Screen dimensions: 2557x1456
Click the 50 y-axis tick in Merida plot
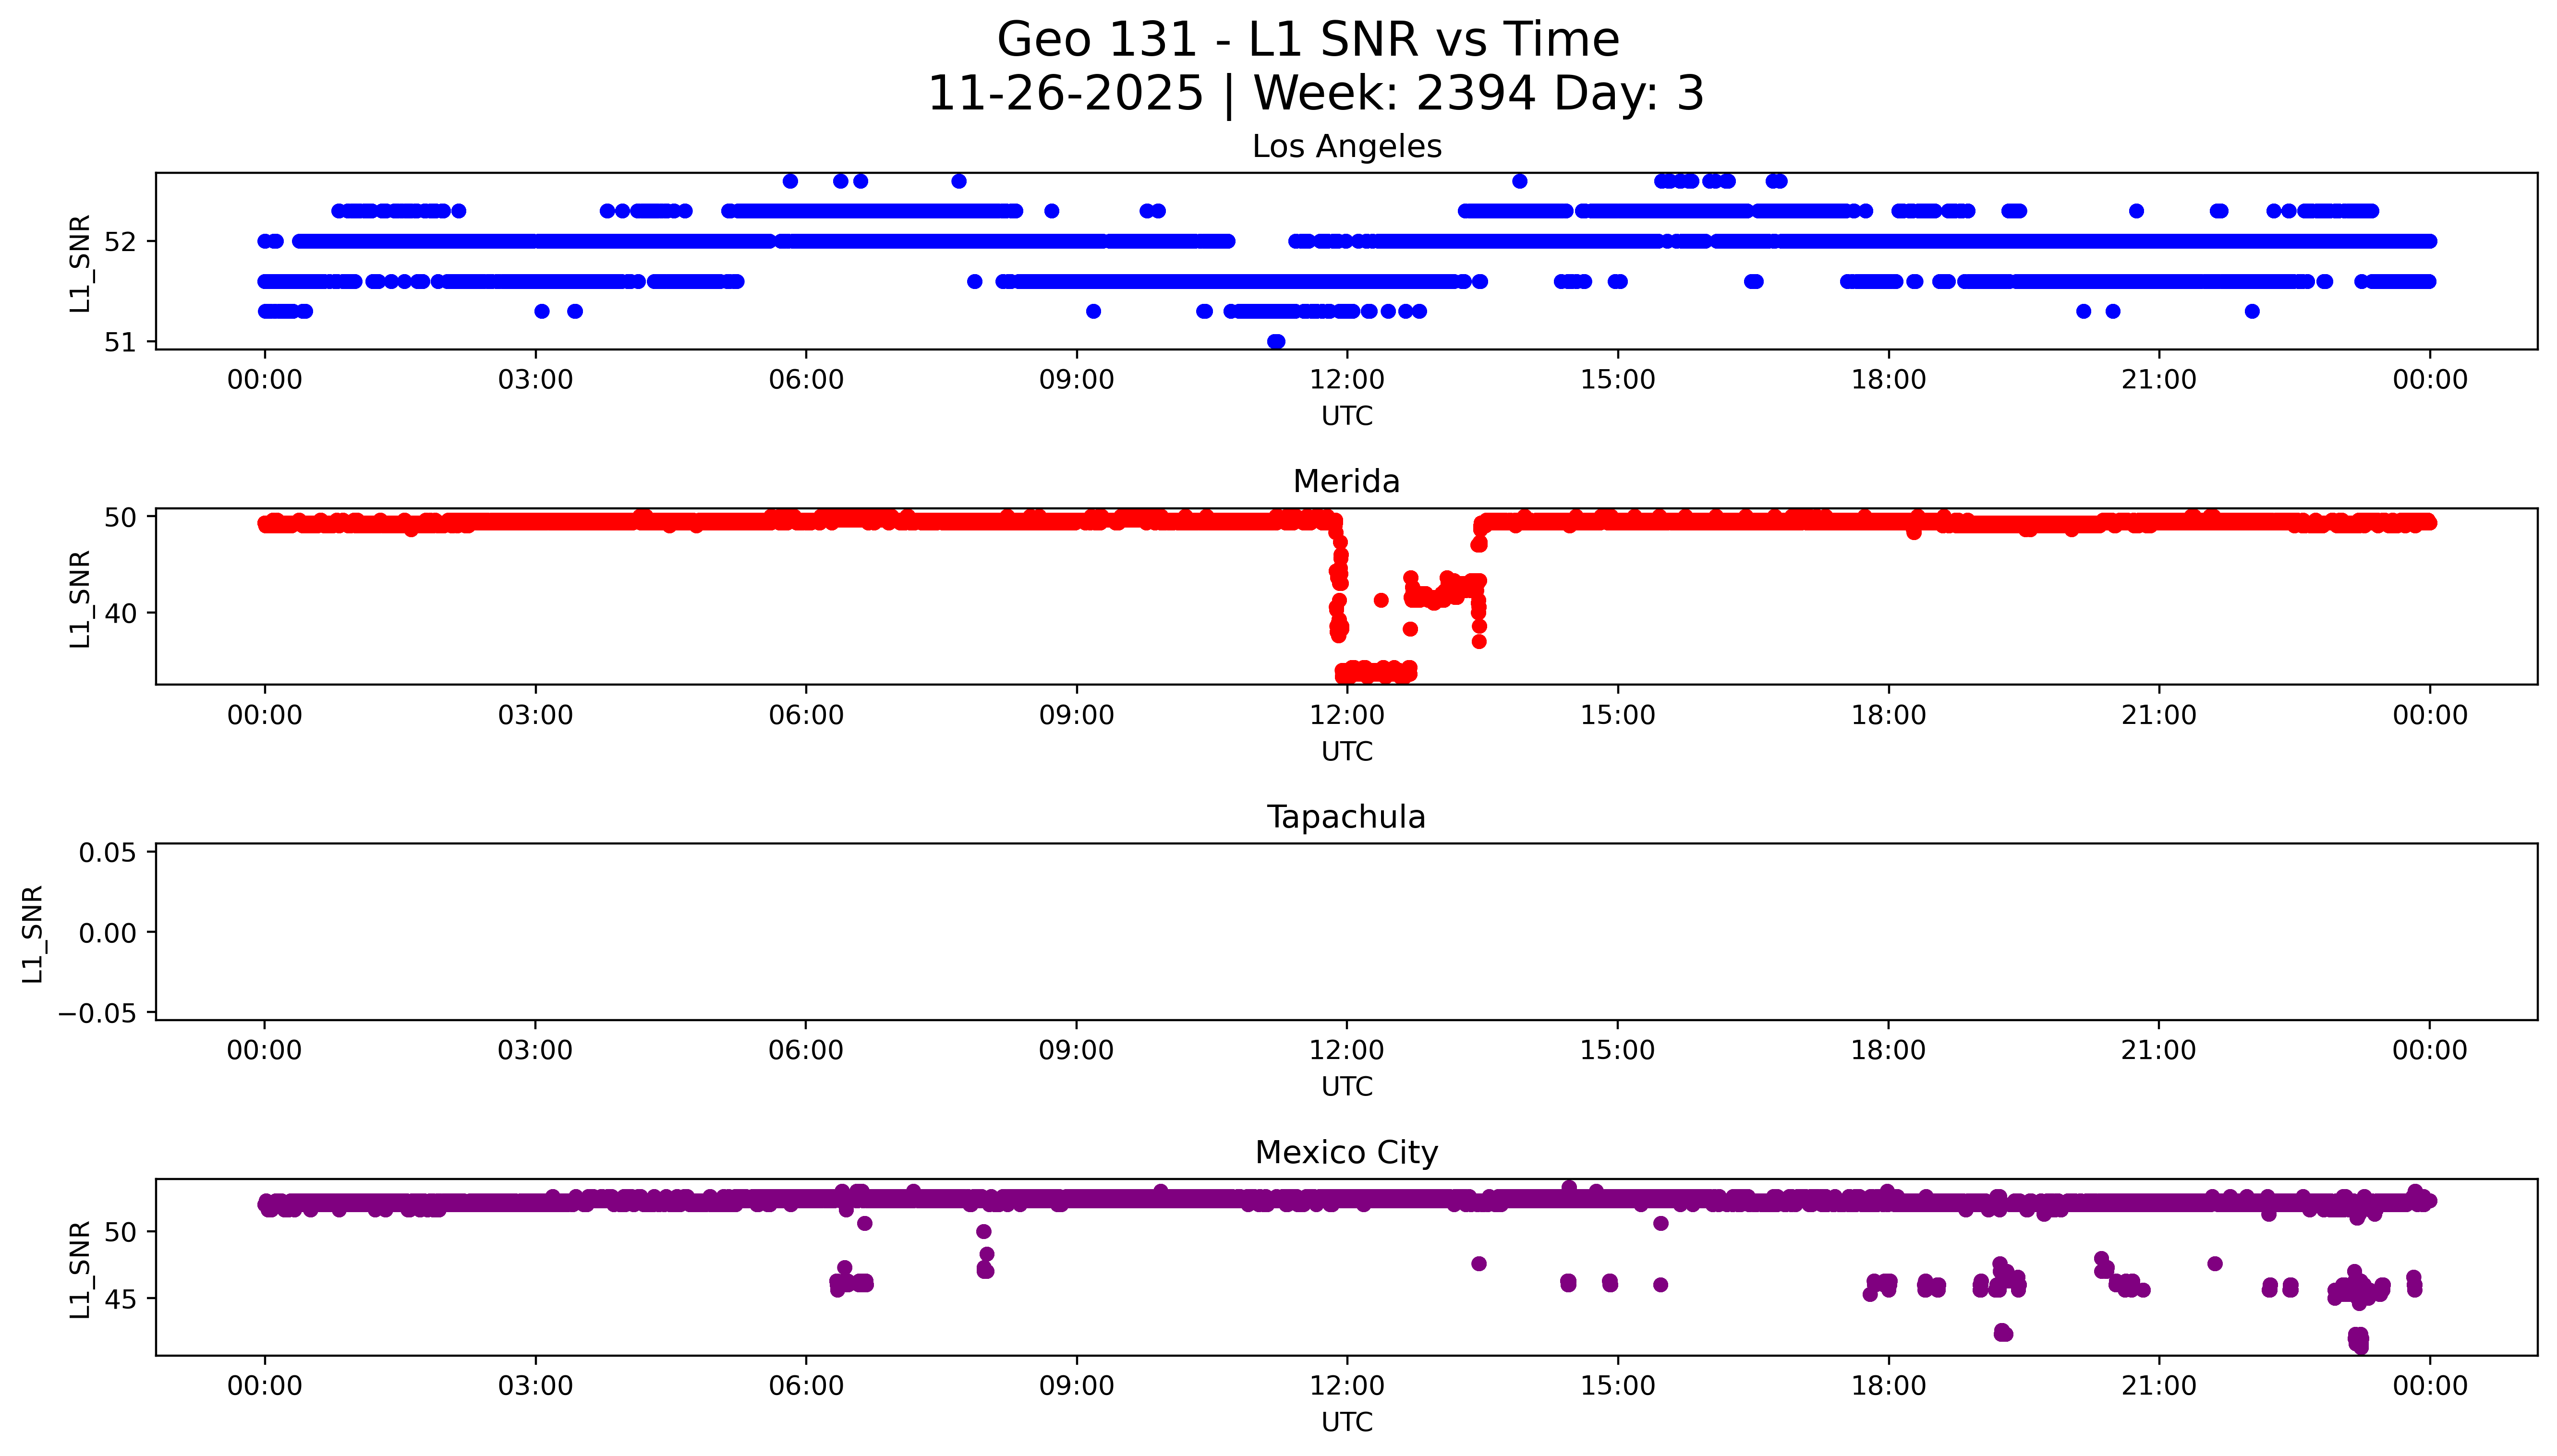[120, 518]
